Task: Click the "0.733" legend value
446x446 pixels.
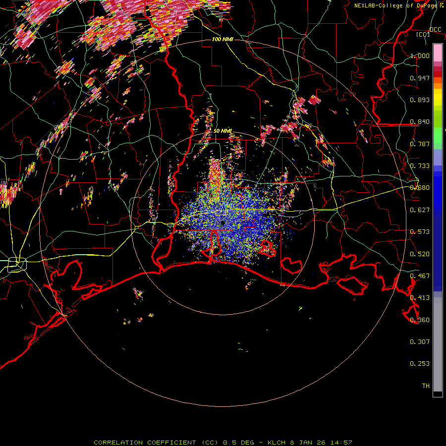Action: [420, 166]
